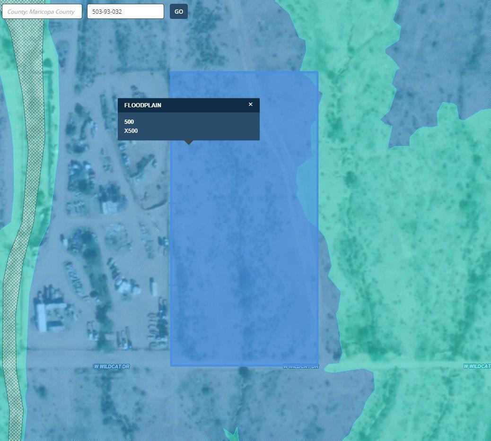Click the GO button
This screenshot has width=491, height=441.
pos(179,11)
